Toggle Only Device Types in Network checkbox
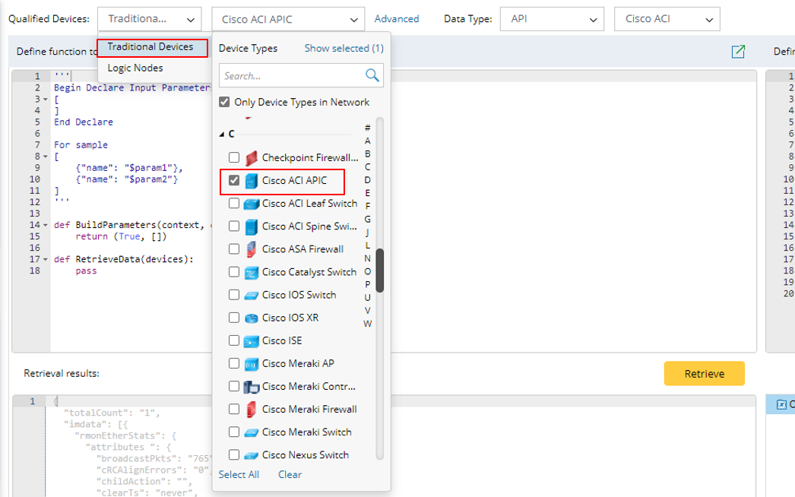 click(x=224, y=102)
